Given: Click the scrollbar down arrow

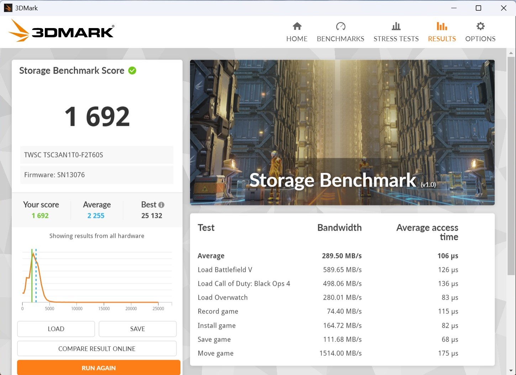Looking at the screenshot, I should 511,371.
